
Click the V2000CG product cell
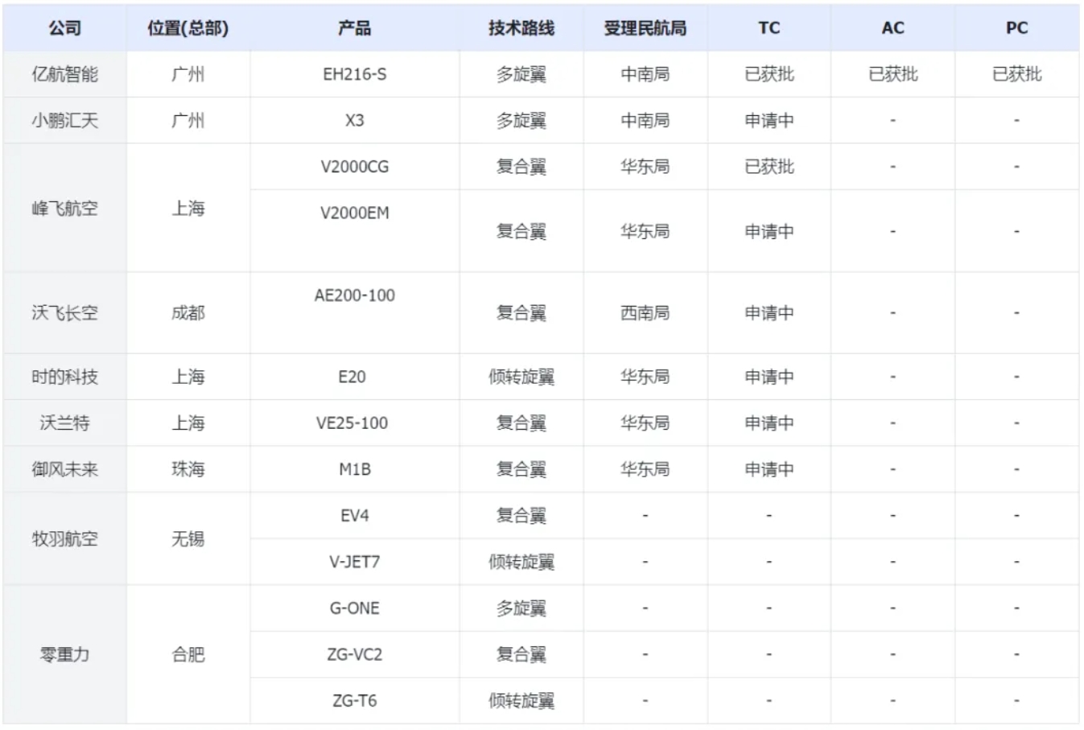355,167
